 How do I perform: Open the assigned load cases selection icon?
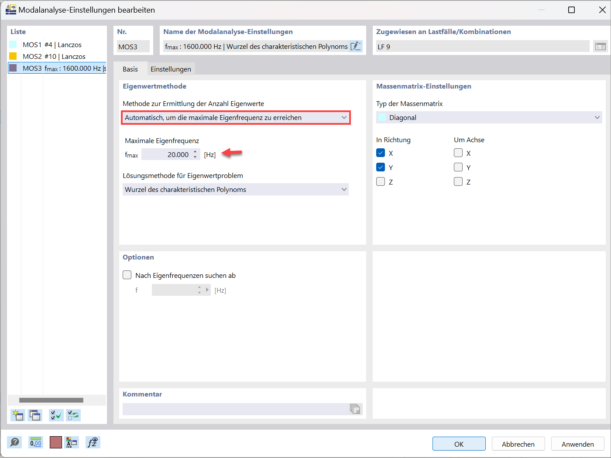click(x=601, y=46)
